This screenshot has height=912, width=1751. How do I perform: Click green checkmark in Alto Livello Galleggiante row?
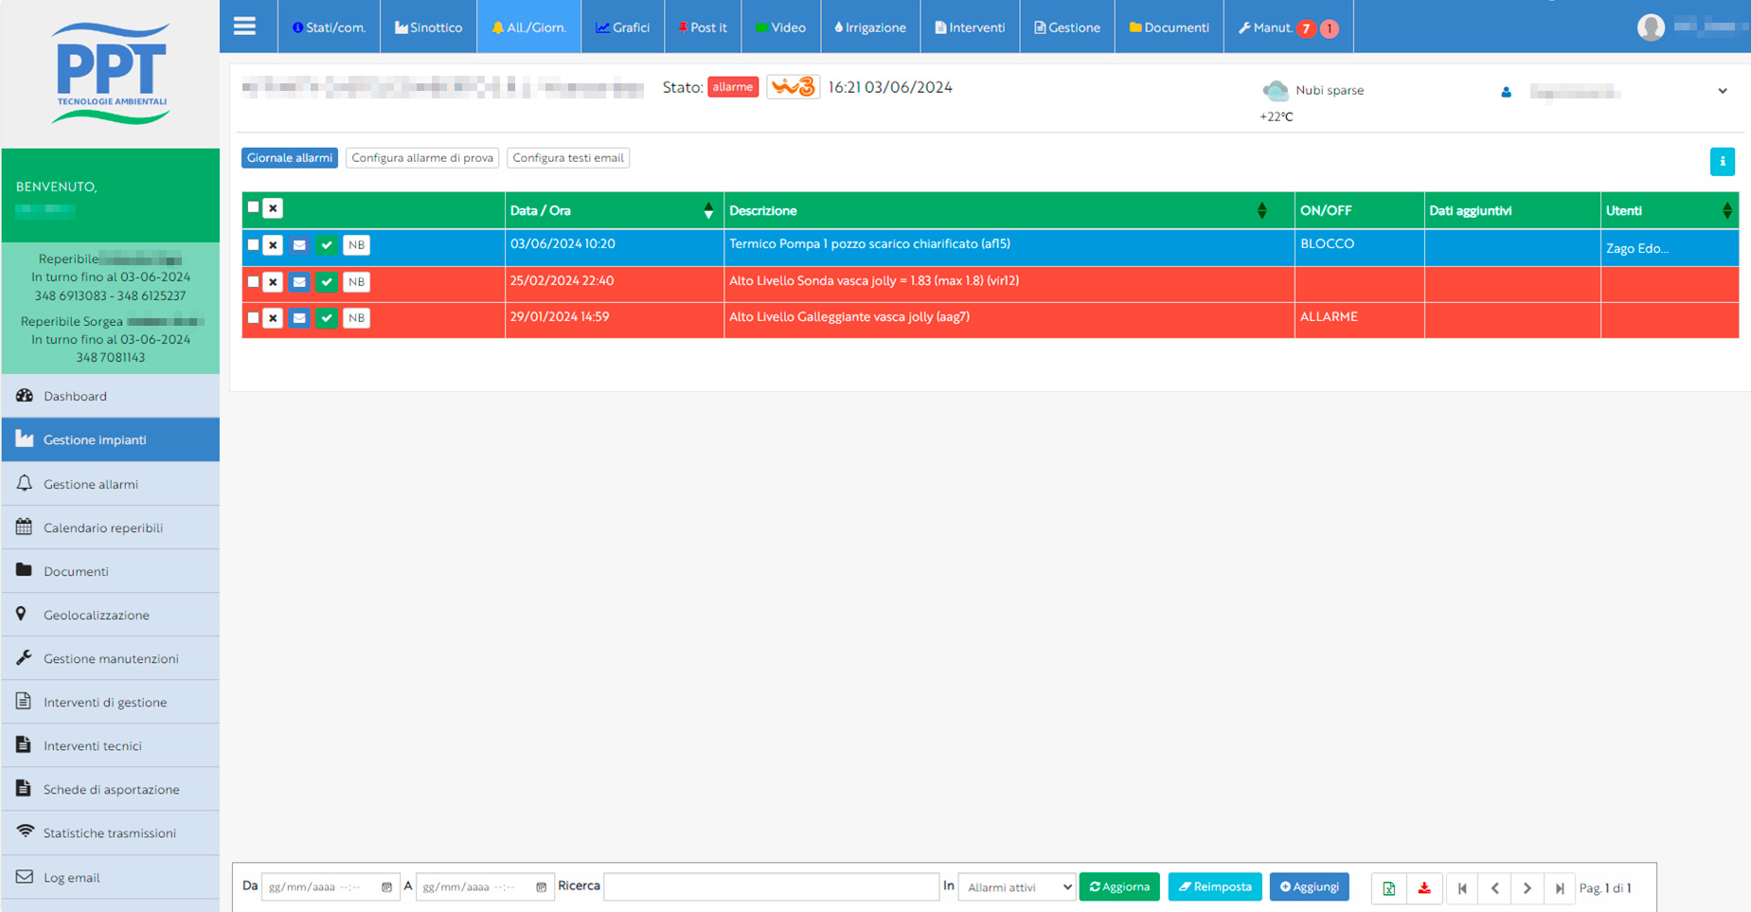pos(327,318)
